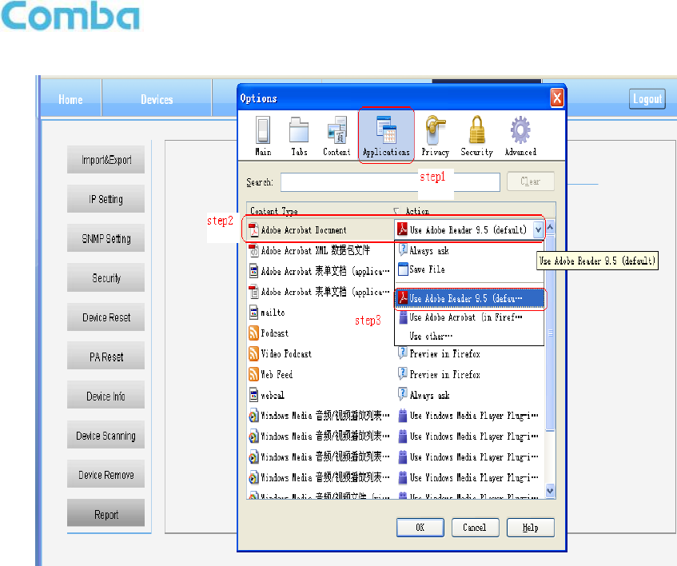This screenshot has height=566, width=677.
Task: Click the Help button
Action: tap(530, 528)
